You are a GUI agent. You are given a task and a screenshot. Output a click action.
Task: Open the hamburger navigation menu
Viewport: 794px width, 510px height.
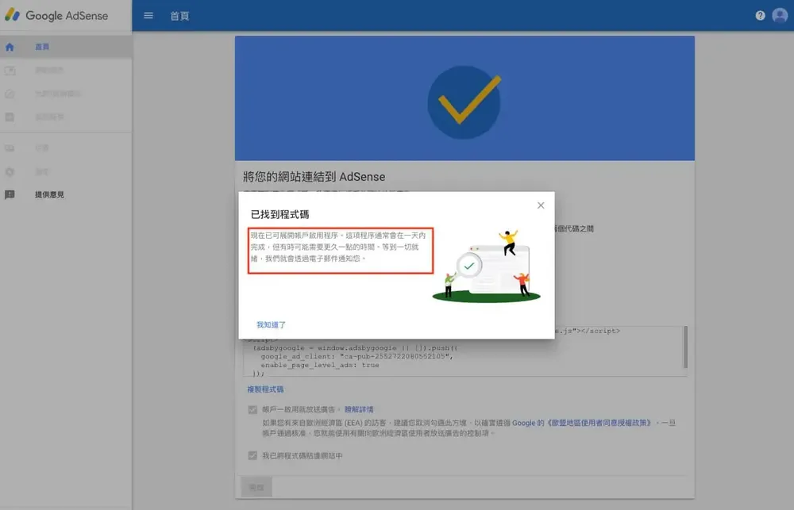coord(148,16)
